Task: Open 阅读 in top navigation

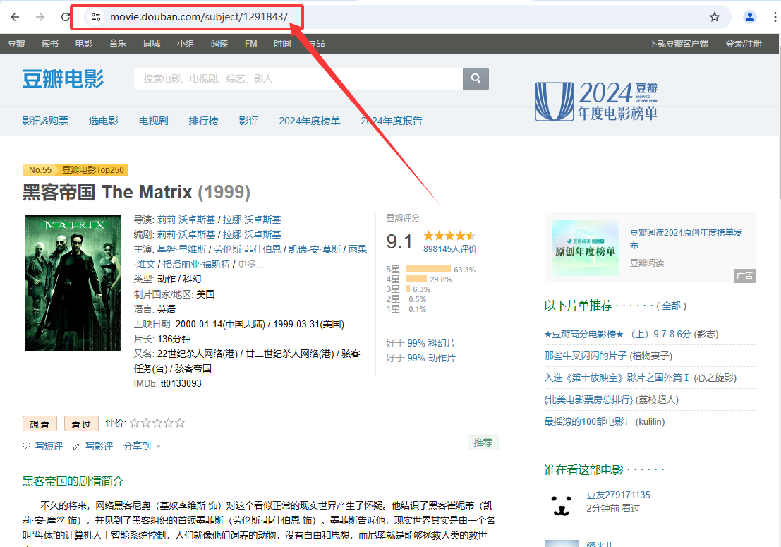Action: (219, 44)
